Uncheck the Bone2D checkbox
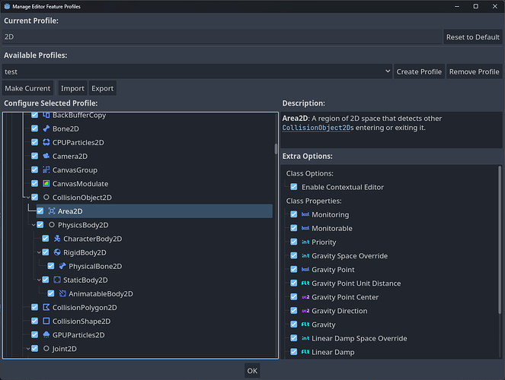Viewport: 505px width, 380px height. pos(35,128)
